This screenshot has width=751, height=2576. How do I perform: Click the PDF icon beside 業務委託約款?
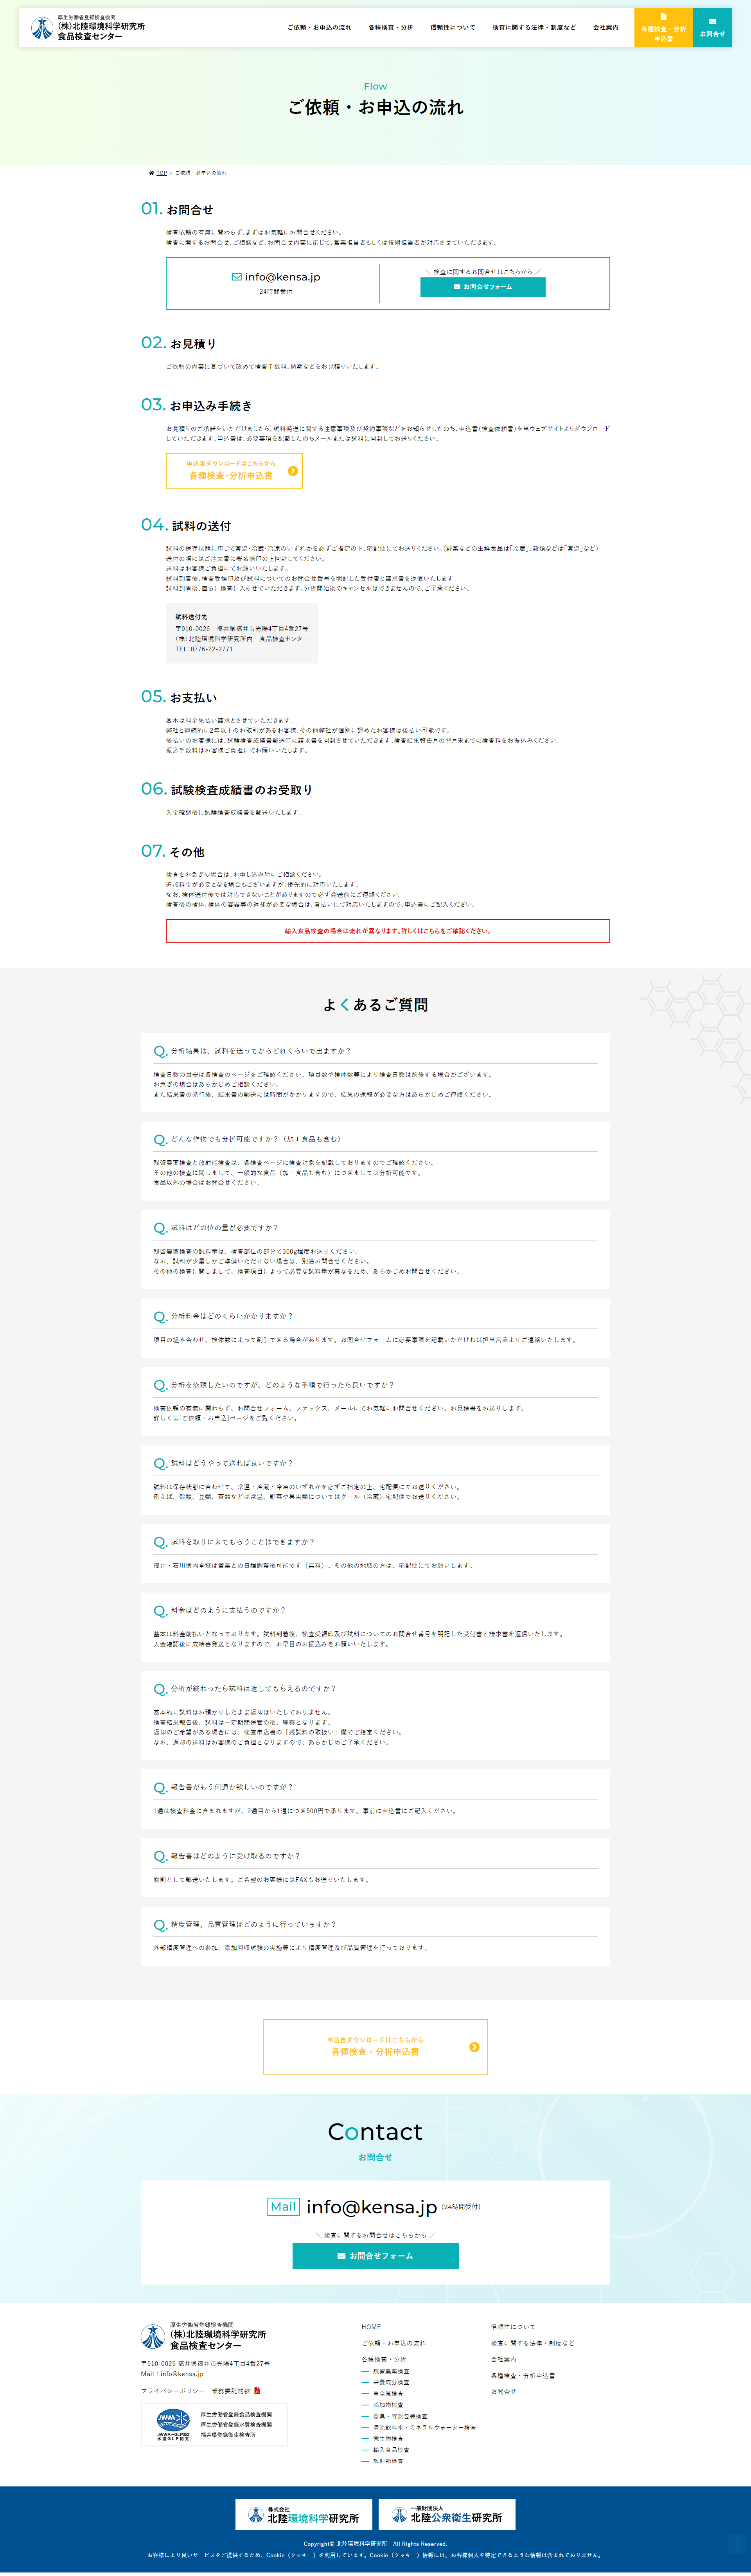257,2390
